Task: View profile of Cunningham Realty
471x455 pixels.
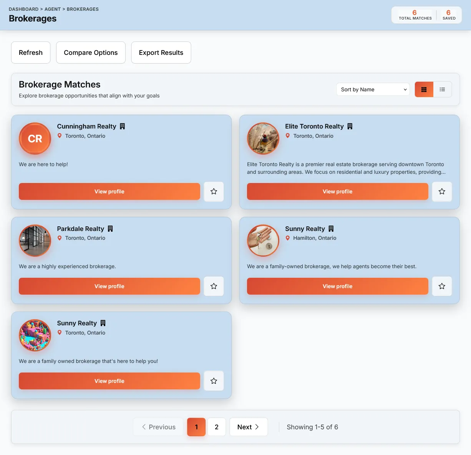Action: pyautogui.click(x=109, y=191)
